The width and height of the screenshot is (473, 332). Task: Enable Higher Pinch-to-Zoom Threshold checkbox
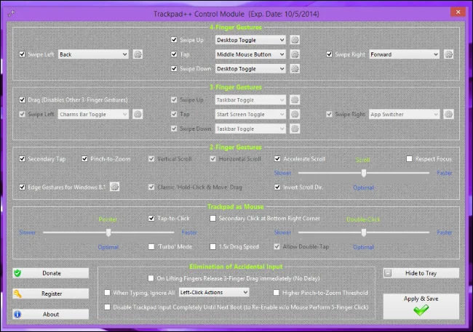(276, 293)
